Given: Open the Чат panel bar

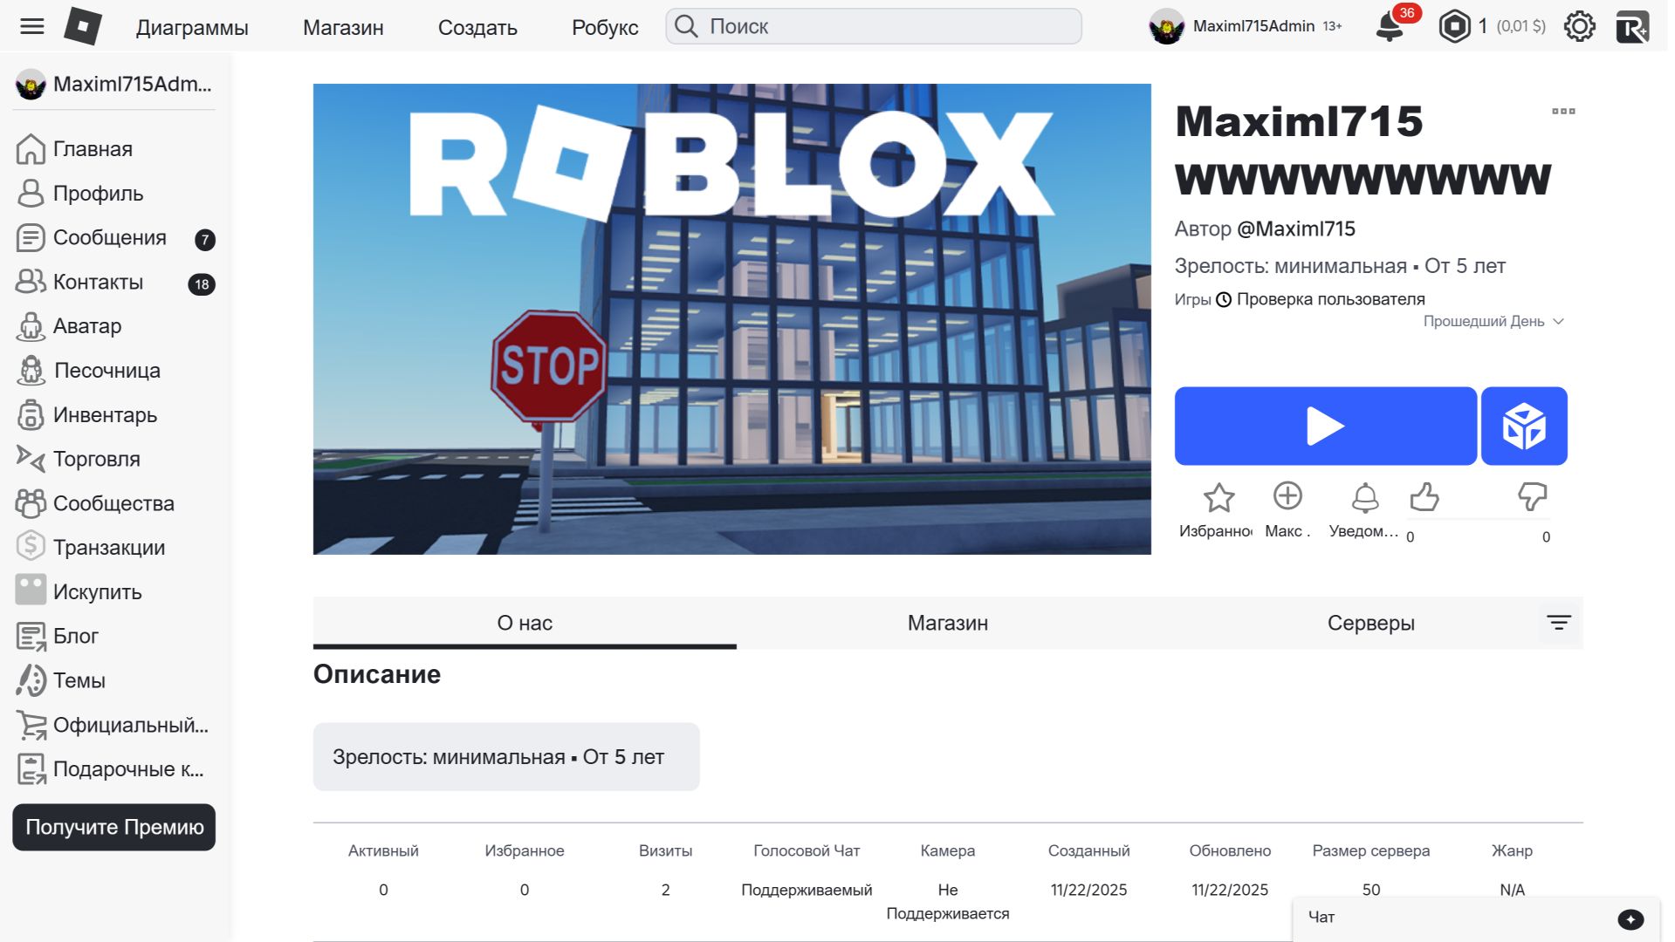Looking at the screenshot, I should tap(1475, 918).
